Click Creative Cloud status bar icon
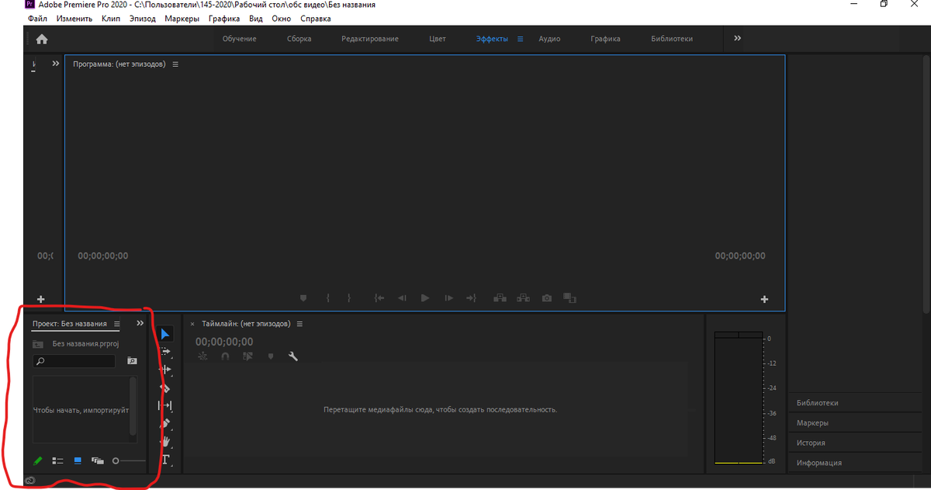The height and width of the screenshot is (490, 931). tap(29, 481)
